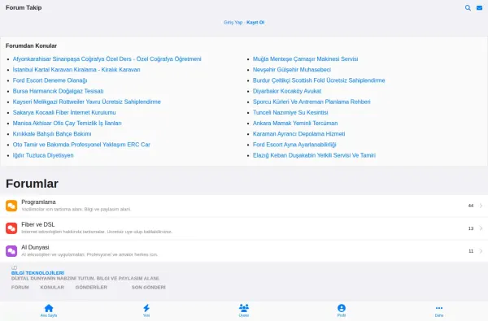Open the mail envelope icon
Viewport: 488px width, 321px height.
pos(479,8)
